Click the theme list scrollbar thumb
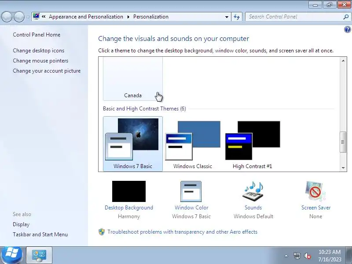 tap(343, 142)
